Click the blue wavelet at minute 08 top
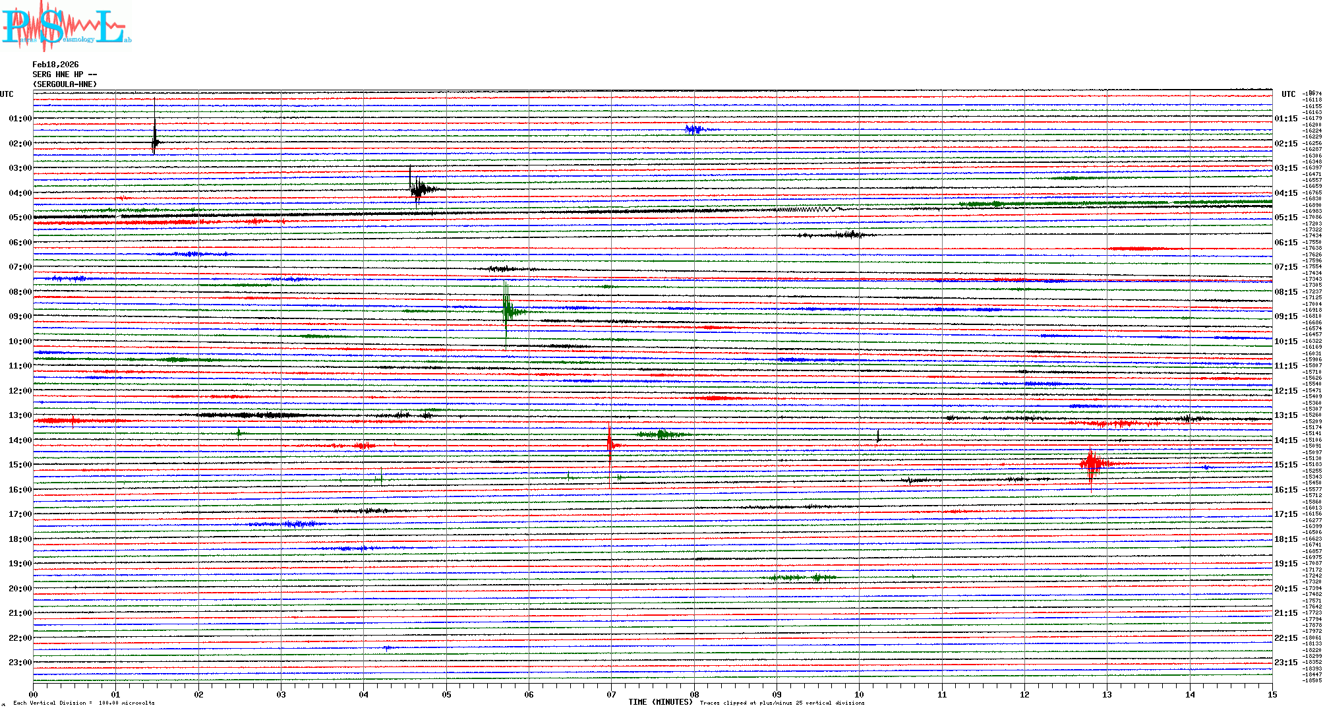This screenshot has height=712, width=1325. (x=693, y=129)
